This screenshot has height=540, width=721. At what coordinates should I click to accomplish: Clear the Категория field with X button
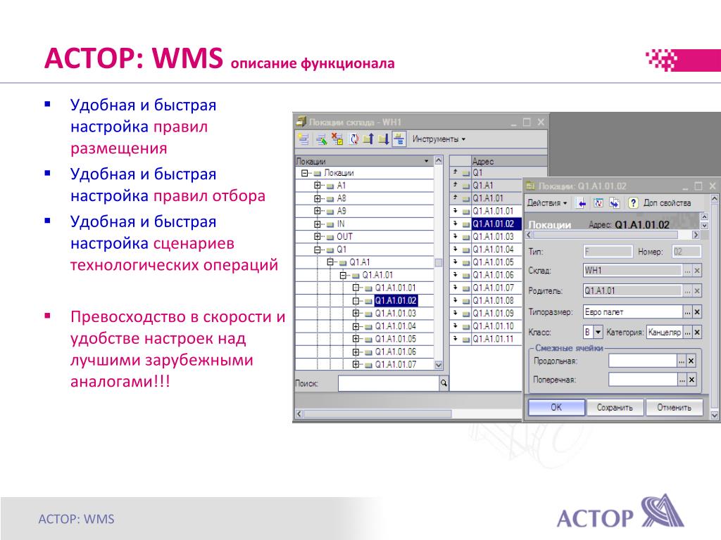click(697, 332)
